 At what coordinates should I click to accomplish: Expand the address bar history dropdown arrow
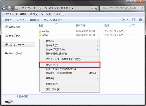[92, 8]
